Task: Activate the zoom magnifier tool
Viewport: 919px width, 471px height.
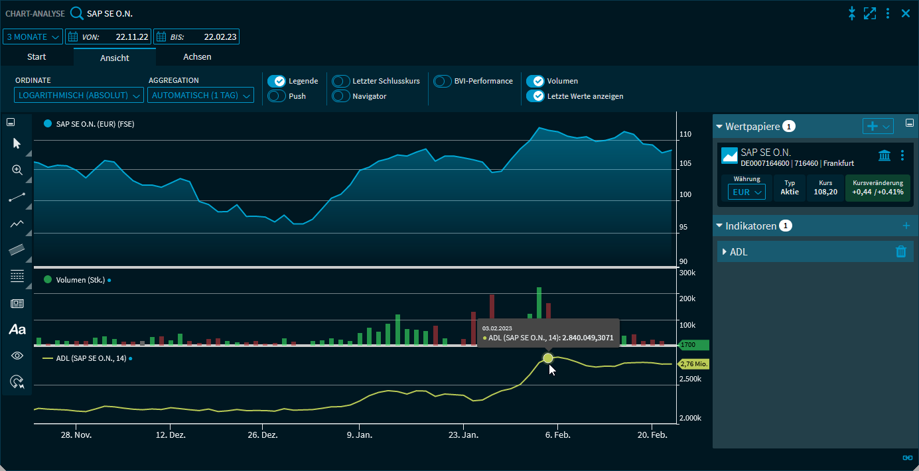Action: (x=17, y=170)
